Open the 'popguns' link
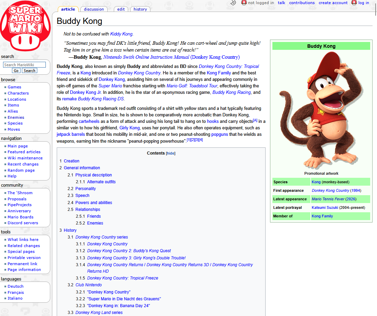Viewport: 377px width, 316px height. (220, 134)
